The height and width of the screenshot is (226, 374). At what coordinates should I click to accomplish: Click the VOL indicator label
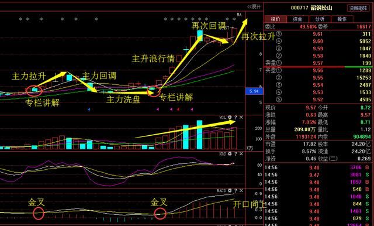[222, 118]
